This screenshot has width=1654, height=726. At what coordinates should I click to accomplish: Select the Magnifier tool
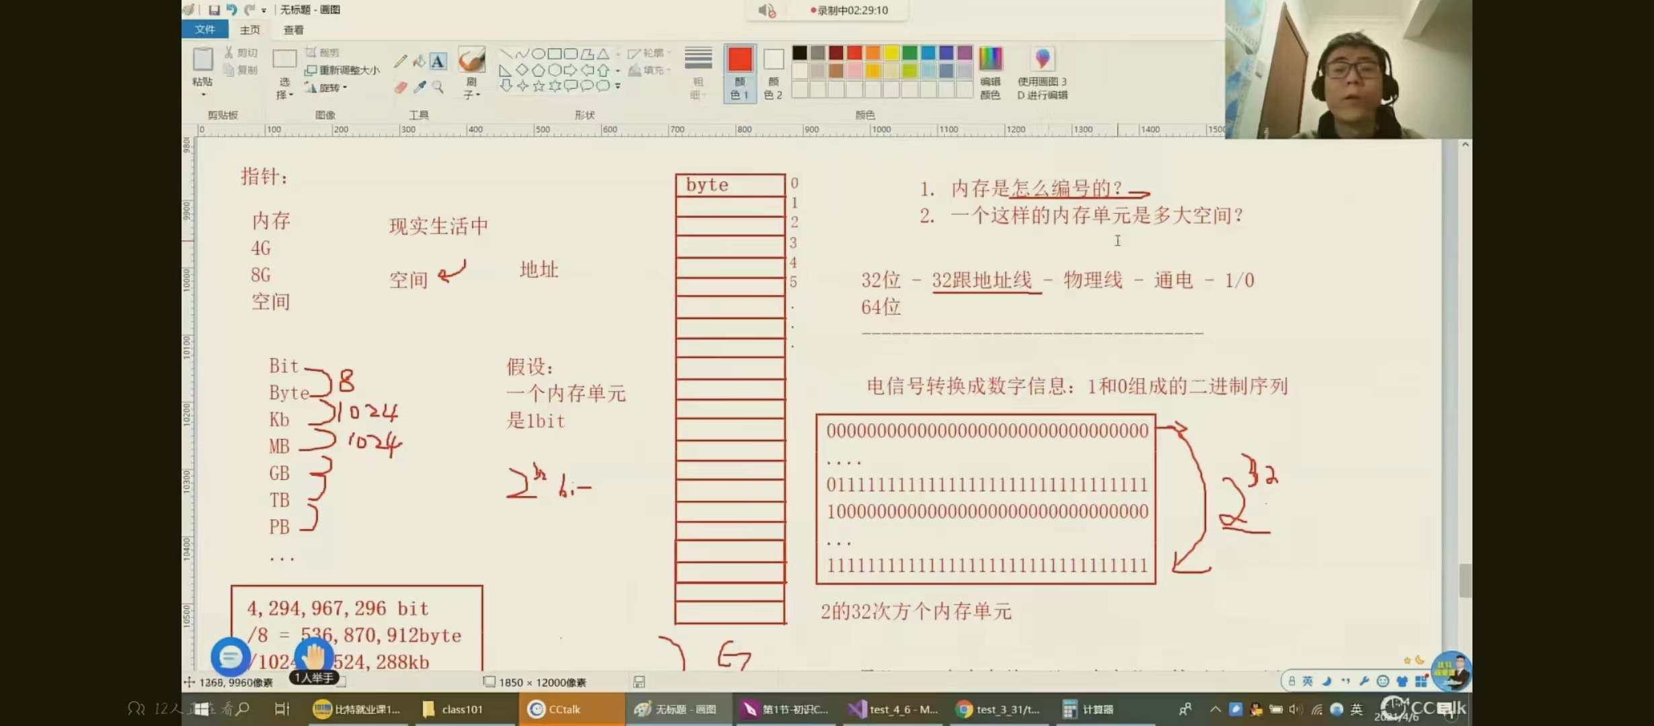pos(438,87)
